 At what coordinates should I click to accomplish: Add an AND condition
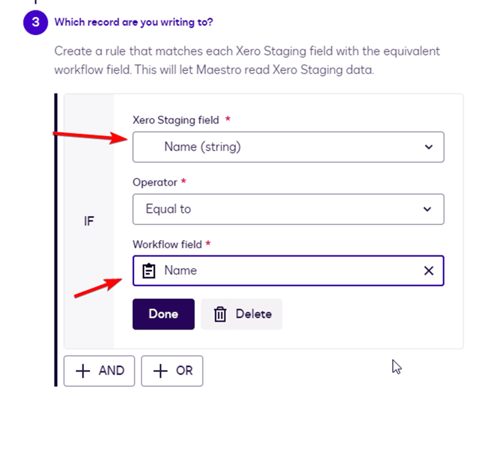pos(99,371)
